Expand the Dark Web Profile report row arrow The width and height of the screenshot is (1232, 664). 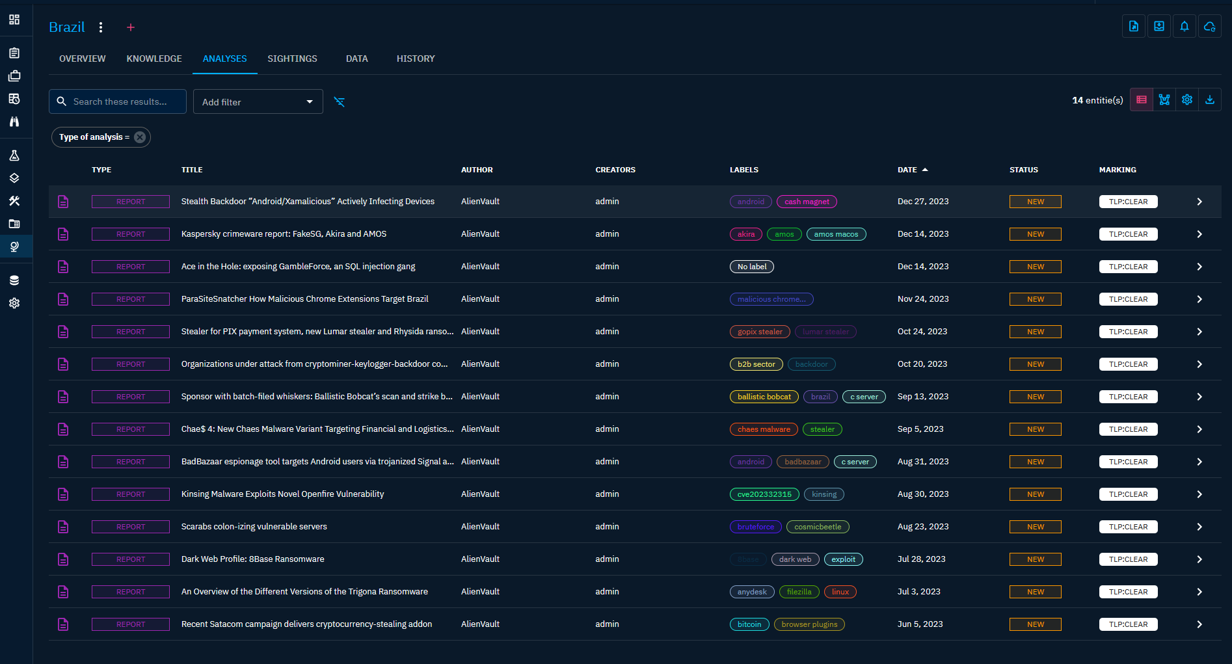point(1199,559)
